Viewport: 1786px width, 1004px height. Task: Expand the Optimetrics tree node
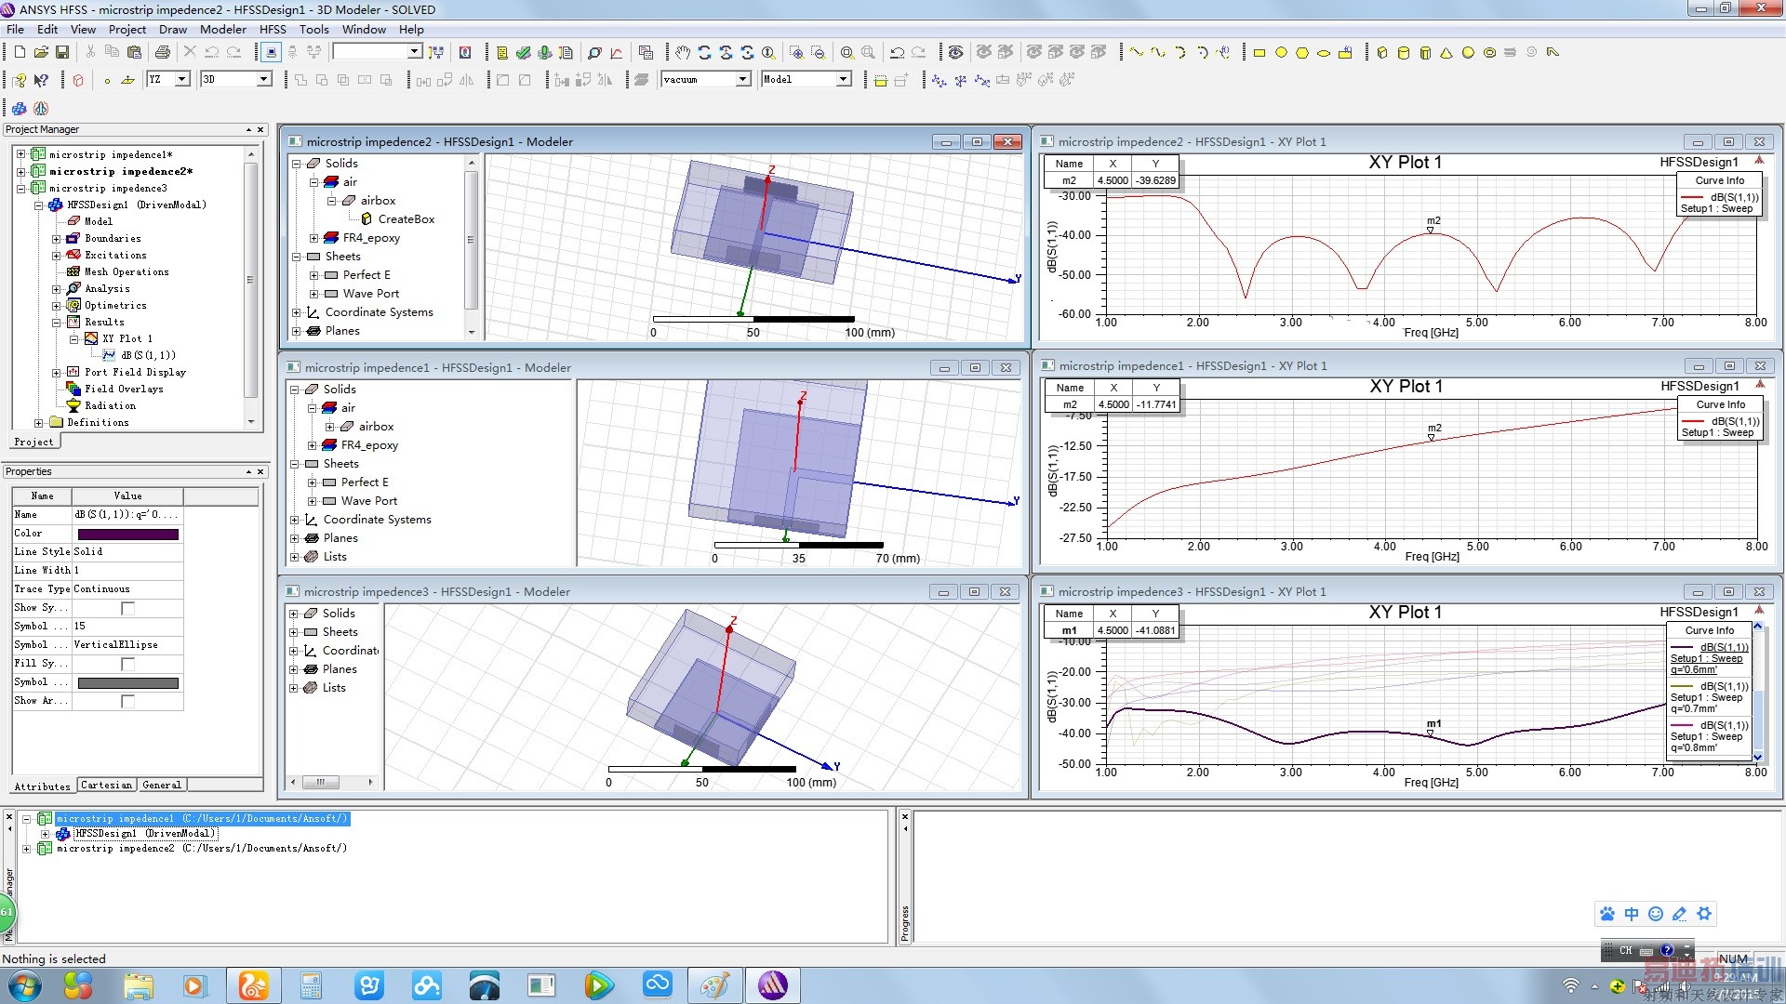tap(57, 306)
